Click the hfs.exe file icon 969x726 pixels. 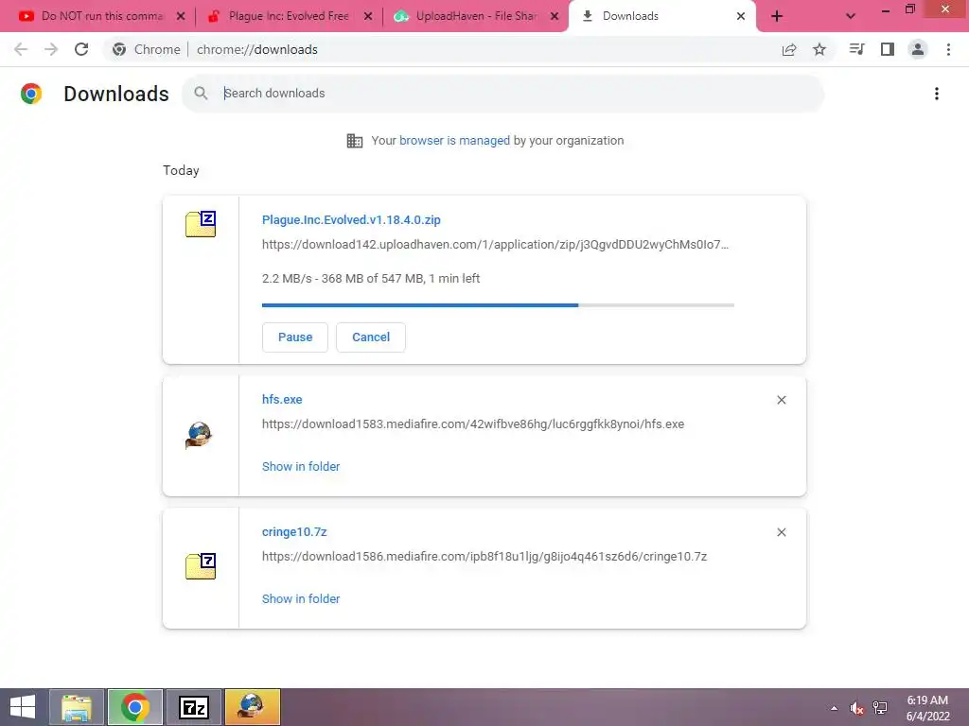(199, 435)
